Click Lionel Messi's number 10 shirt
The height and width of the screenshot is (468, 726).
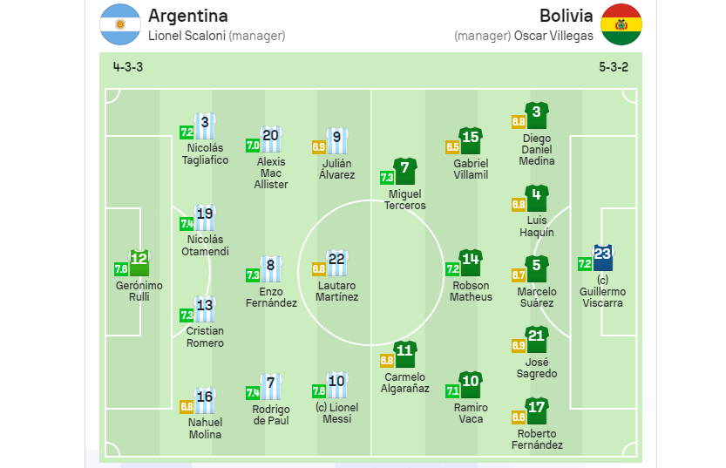click(336, 384)
